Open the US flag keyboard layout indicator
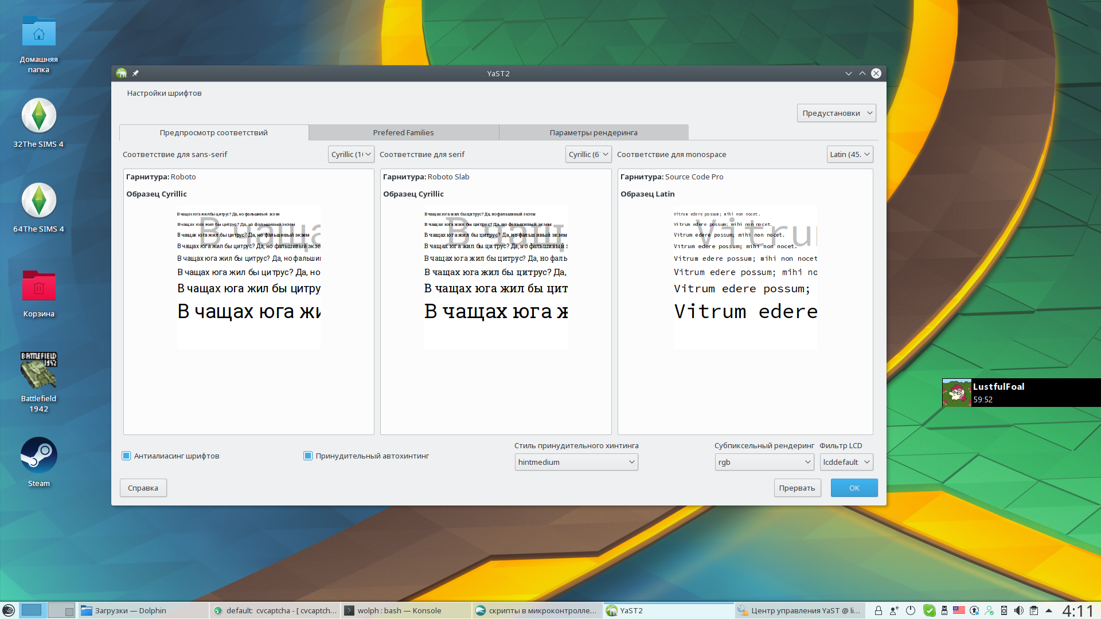Image resolution: width=1101 pixels, height=619 pixels. [x=959, y=610]
